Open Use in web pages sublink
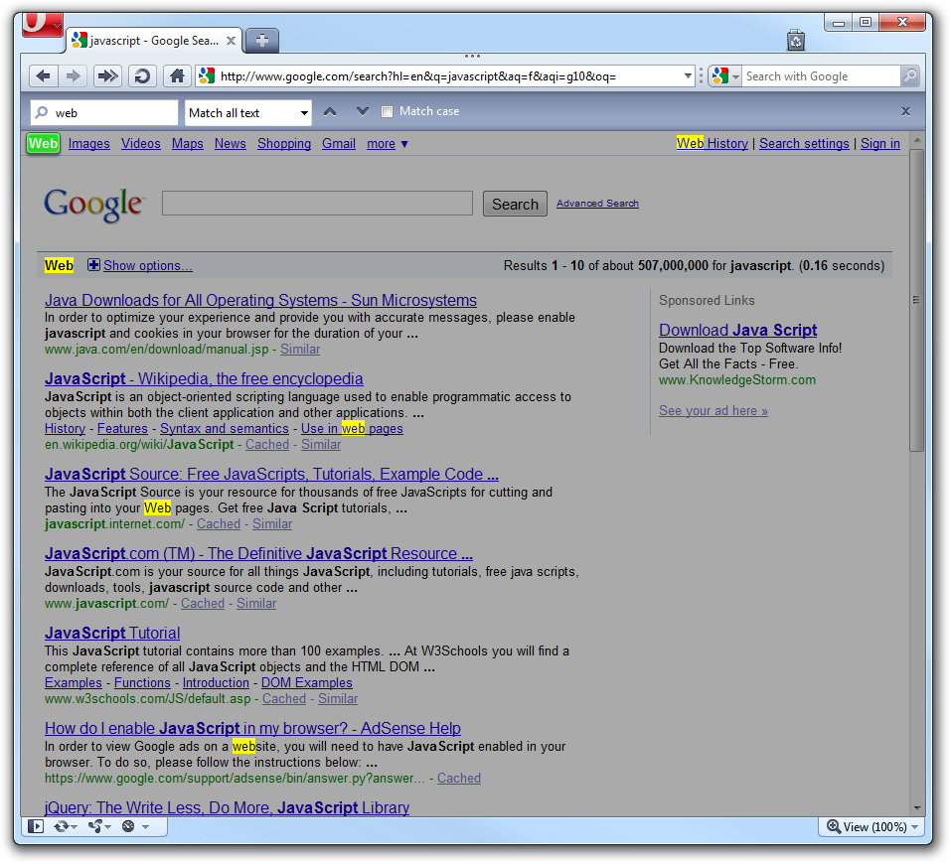 pyautogui.click(x=352, y=429)
